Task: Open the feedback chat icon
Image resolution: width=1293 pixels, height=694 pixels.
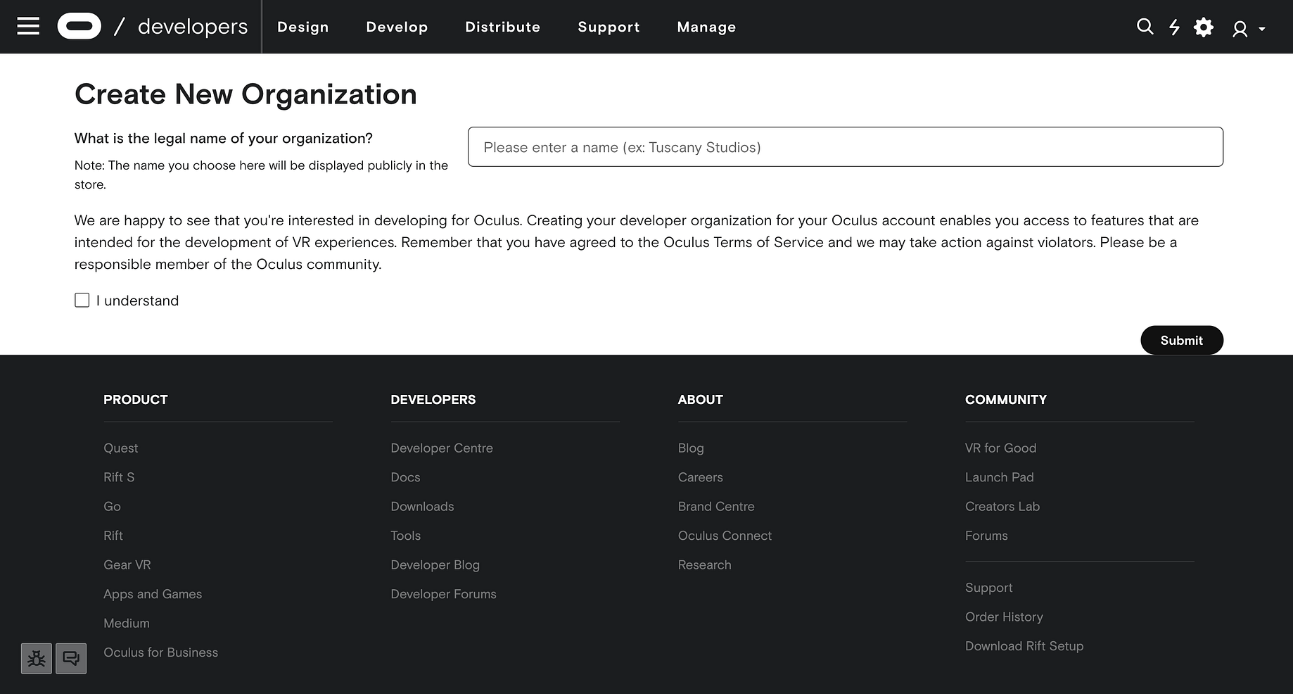Action: 71,659
